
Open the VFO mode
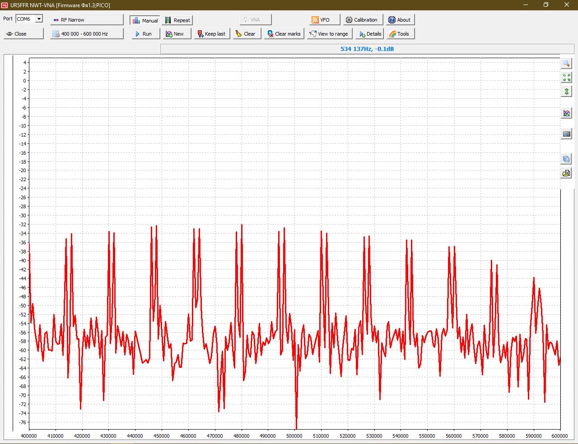(325, 20)
